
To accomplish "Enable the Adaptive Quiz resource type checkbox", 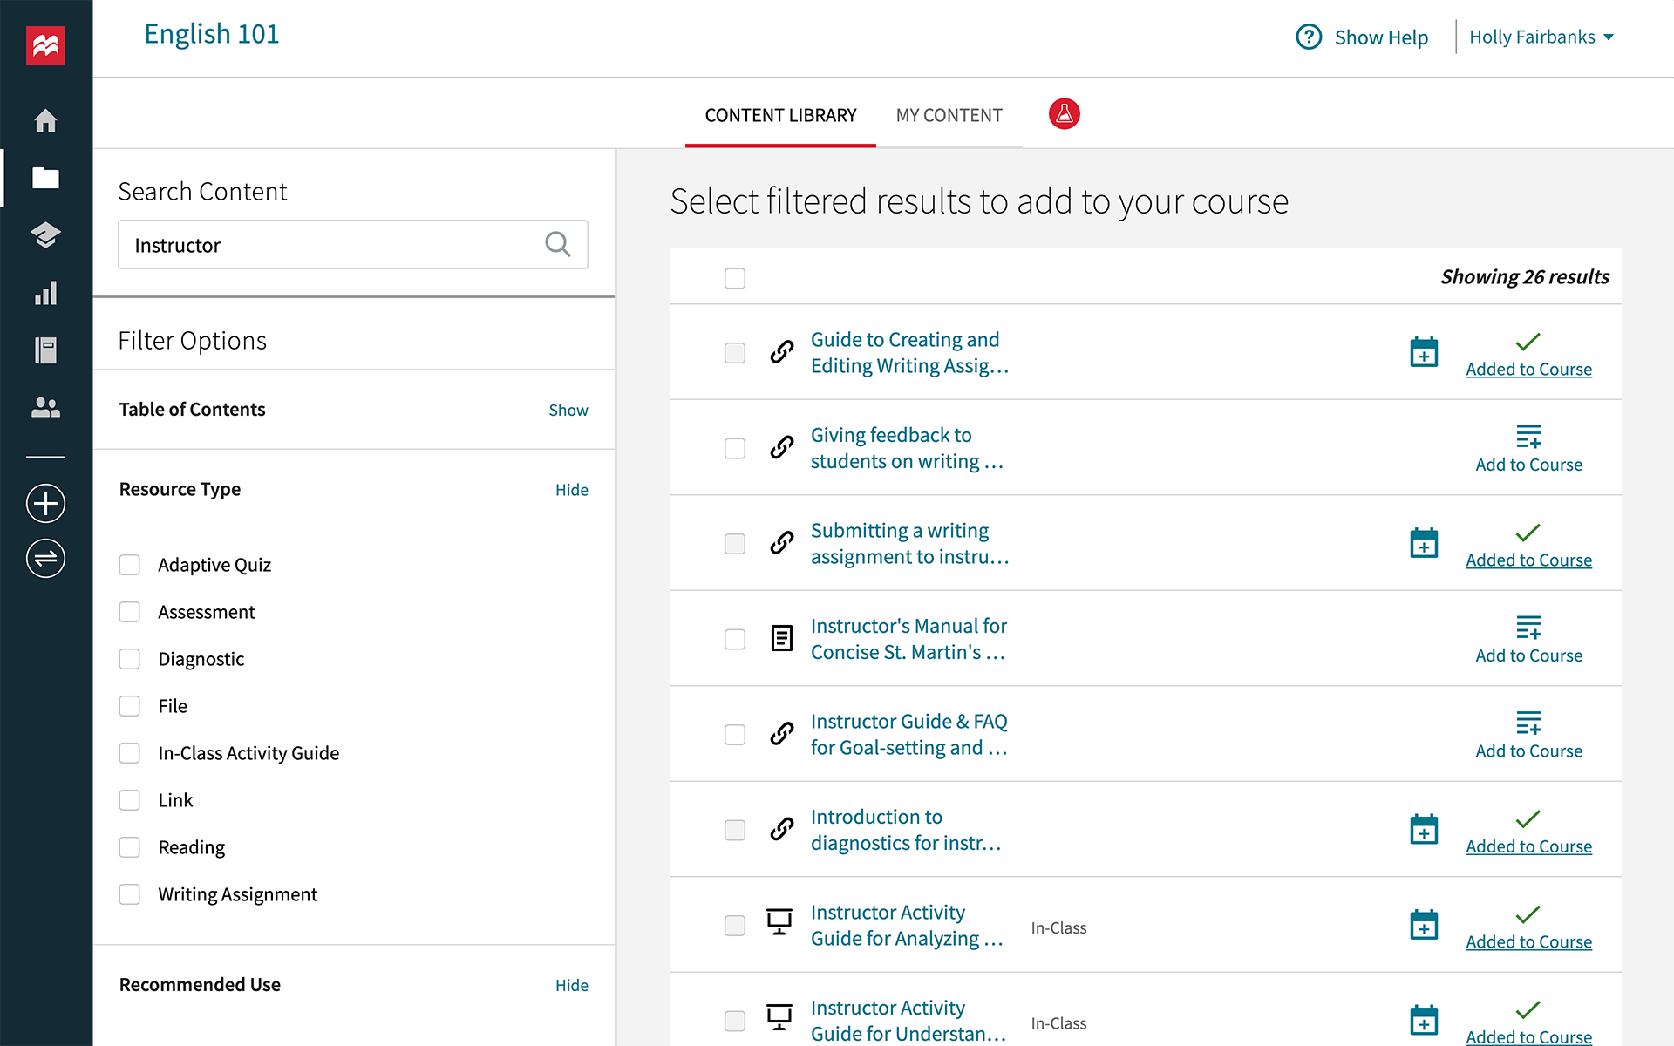I will 132,564.
